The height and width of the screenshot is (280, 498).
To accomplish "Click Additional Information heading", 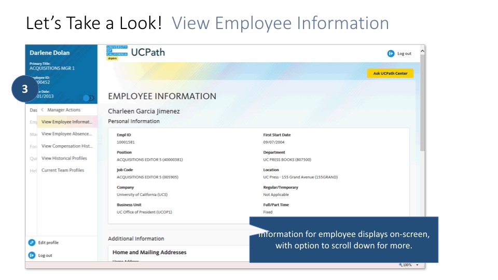I will (x=136, y=239).
